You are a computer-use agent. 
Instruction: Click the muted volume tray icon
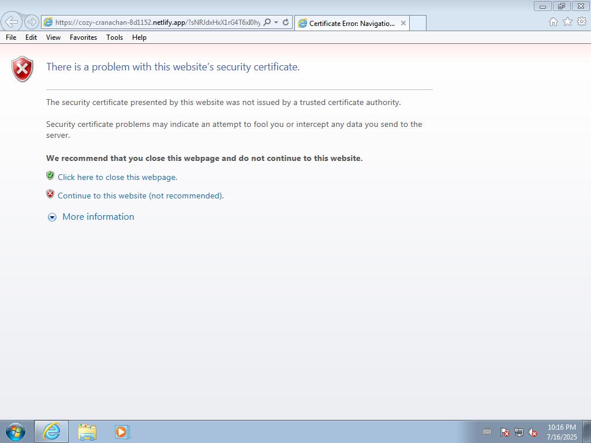pos(533,432)
